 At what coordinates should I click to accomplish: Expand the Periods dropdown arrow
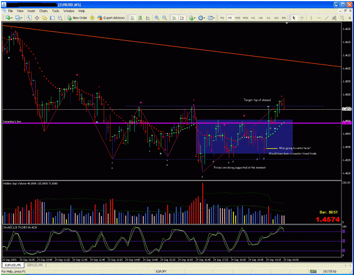click(204, 18)
